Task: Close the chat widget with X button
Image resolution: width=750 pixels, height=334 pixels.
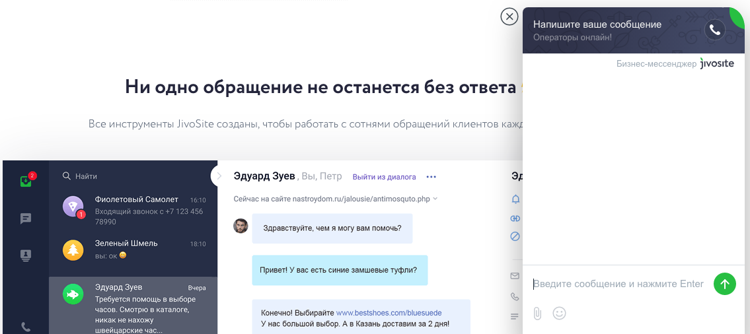Action: pyautogui.click(x=509, y=17)
